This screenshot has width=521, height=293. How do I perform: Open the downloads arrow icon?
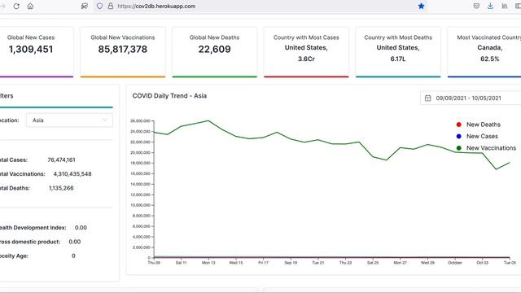pos(490,6)
